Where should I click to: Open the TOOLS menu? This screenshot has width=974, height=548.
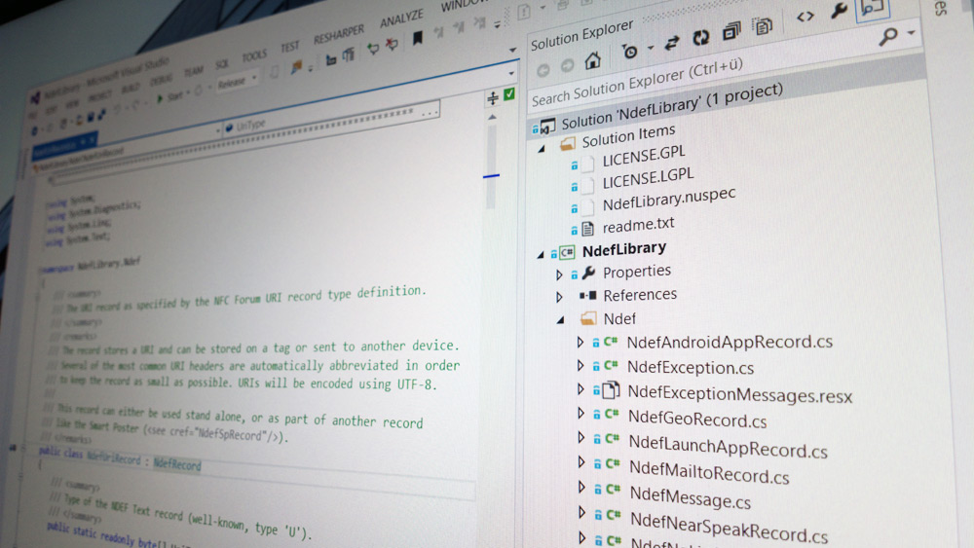click(253, 56)
